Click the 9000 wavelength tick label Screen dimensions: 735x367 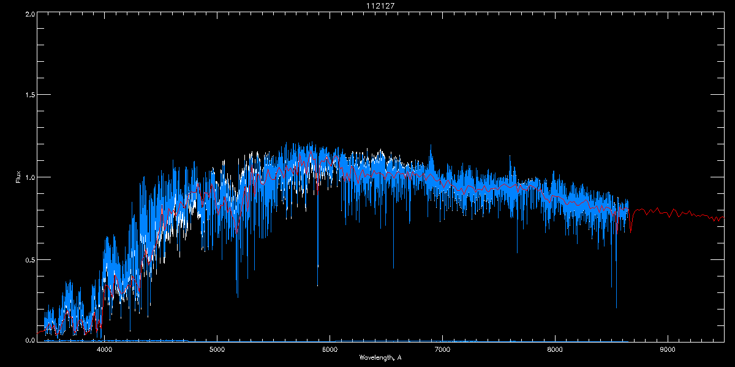668,350
